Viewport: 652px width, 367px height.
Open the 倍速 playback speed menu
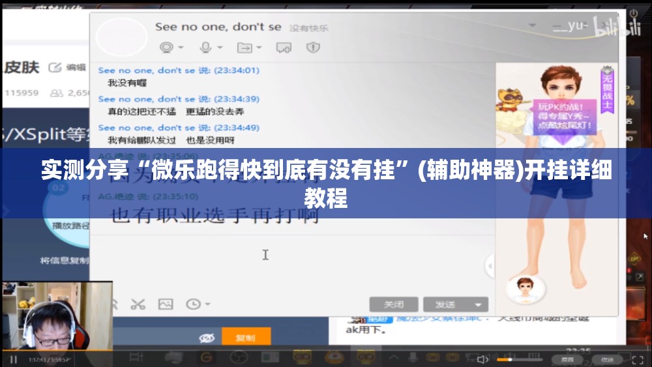click(x=608, y=360)
